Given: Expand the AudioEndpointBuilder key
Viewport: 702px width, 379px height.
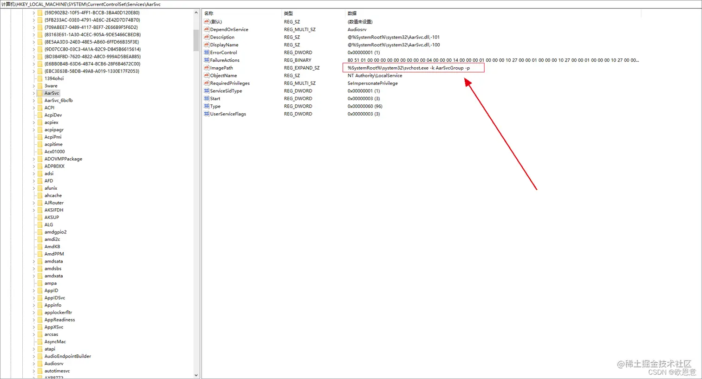Looking at the screenshot, I should click(34, 356).
